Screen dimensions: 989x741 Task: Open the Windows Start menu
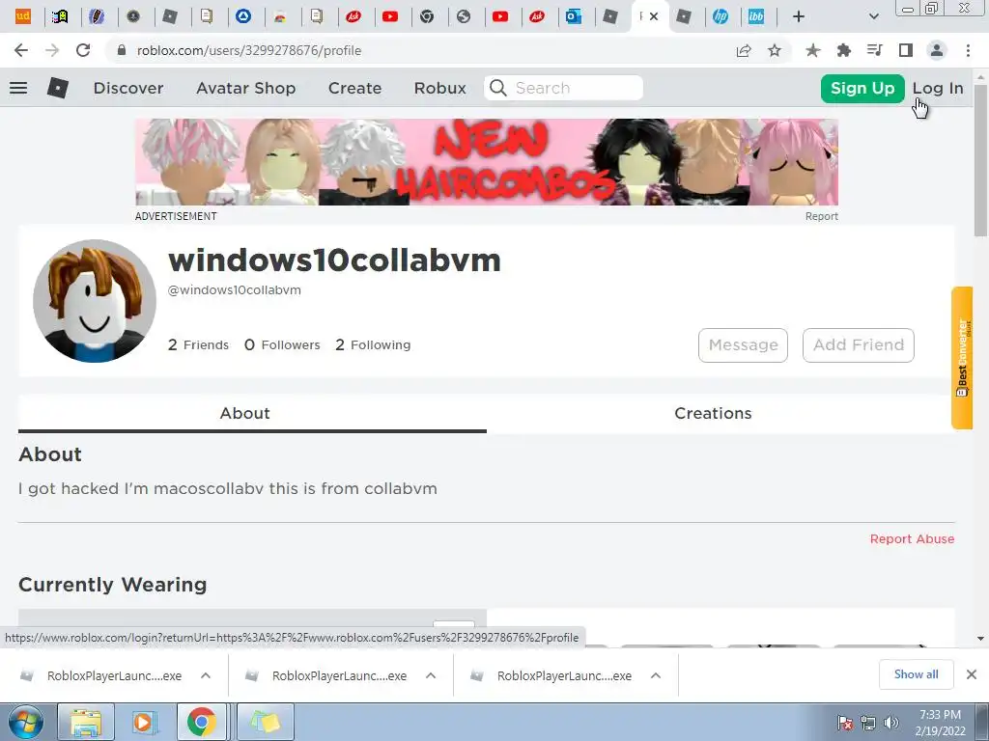click(26, 722)
